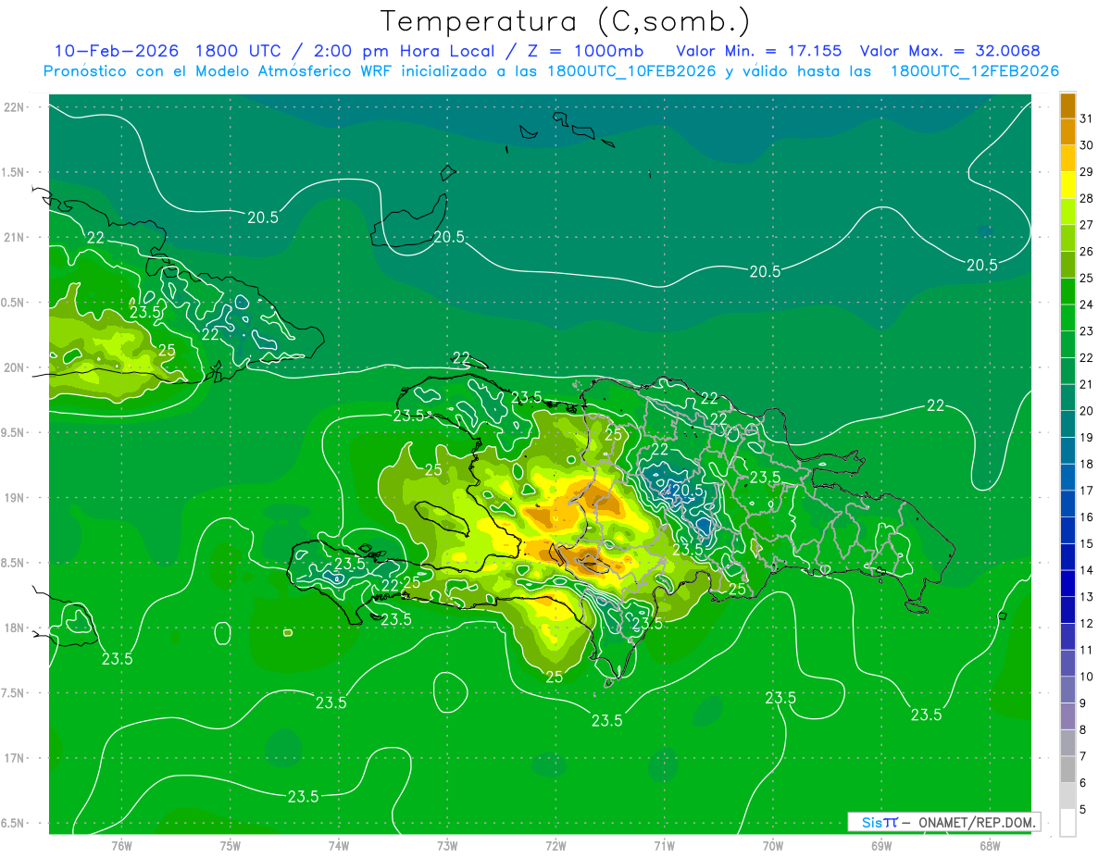The height and width of the screenshot is (858, 1111).
Task: Click the legend scale number 26
Action: (x=1086, y=252)
